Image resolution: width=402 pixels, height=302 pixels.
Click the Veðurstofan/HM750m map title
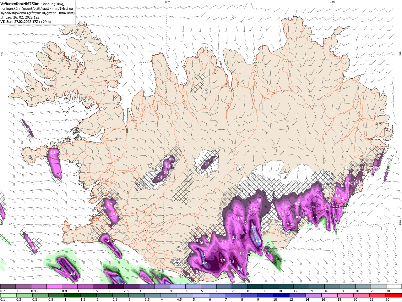tap(20, 3)
